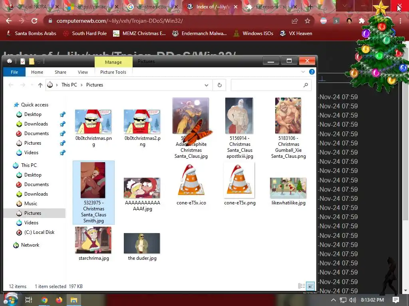
Task: Select the cone-eT5x.ico file
Action: pos(191,185)
